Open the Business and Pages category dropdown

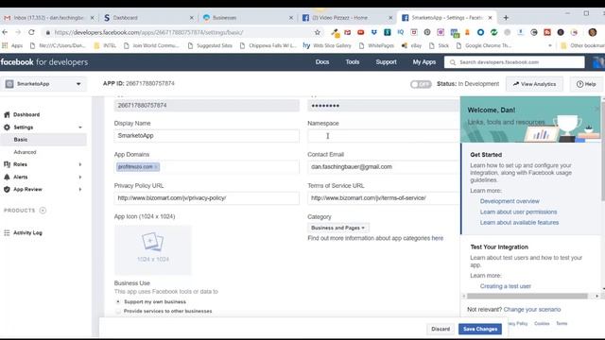click(338, 228)
